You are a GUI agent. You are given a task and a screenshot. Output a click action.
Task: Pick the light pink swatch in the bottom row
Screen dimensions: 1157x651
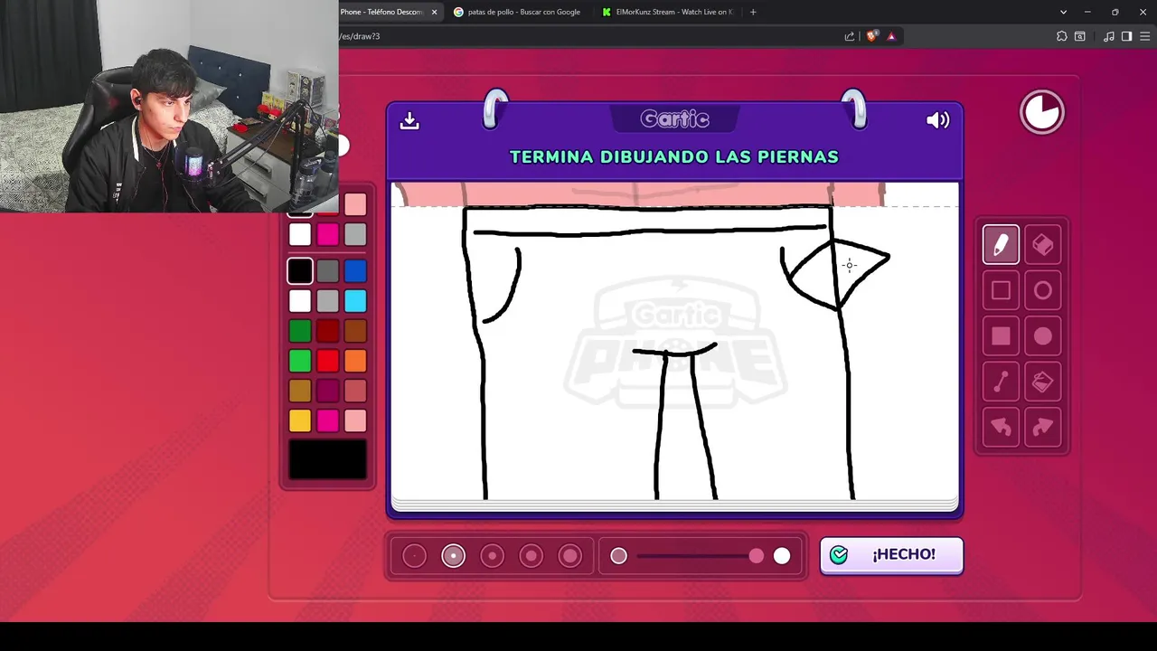point(355,420)
